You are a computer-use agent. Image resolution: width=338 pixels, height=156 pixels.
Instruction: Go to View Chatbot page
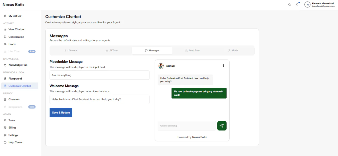tap(20, 29)
